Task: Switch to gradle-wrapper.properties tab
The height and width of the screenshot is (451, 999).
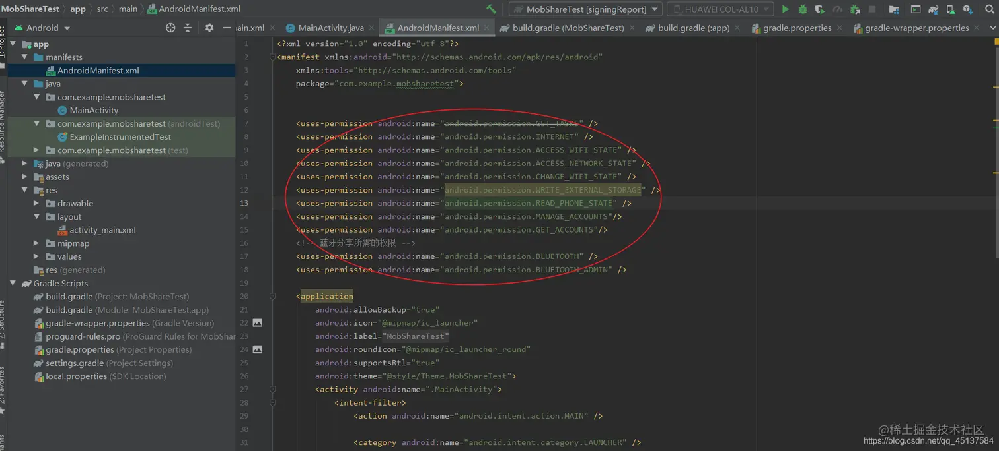Action: click(917, 28)
